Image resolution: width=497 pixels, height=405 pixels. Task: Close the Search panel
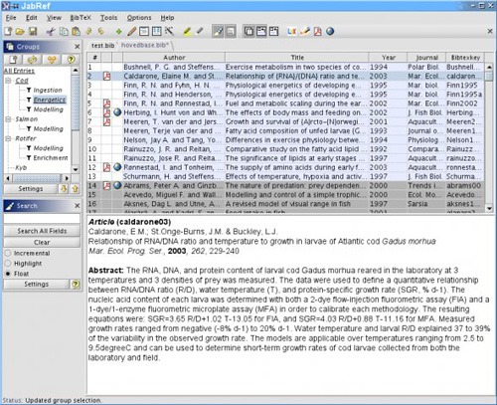coord(78,206)
